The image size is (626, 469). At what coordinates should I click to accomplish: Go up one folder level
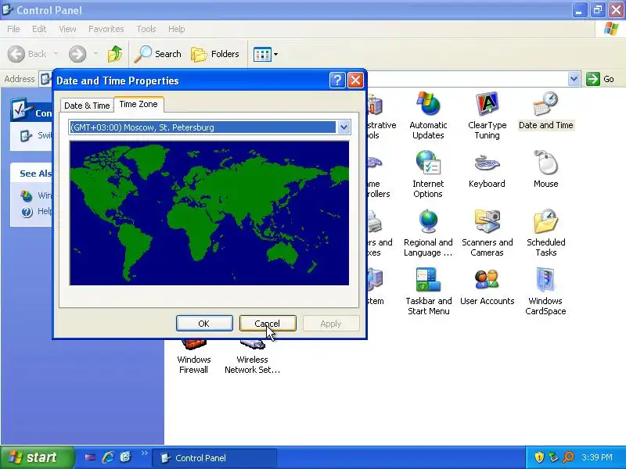pyautogui.click(x=115, y=54)
